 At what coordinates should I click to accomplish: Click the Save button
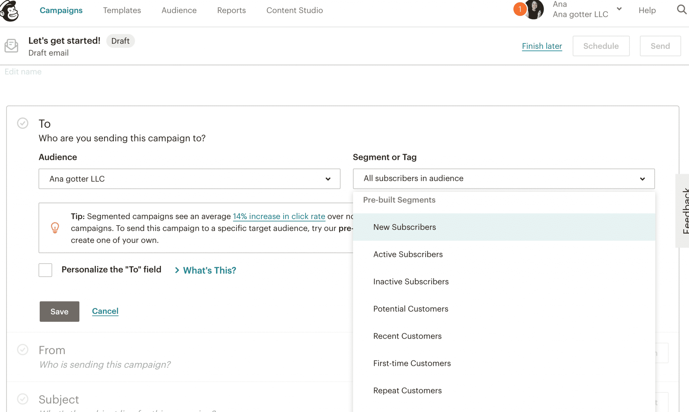pyautogui.click(x=60, y=311)
